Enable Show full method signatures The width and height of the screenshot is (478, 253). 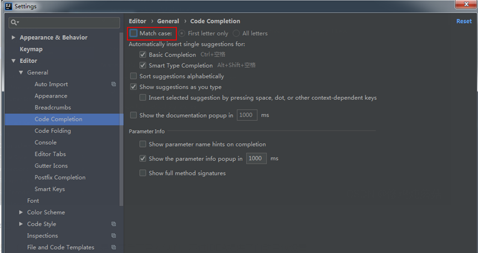(x=143, y=173)
